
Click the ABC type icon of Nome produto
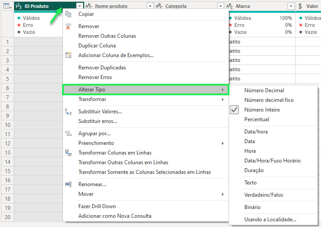click(x=89, y=6)
